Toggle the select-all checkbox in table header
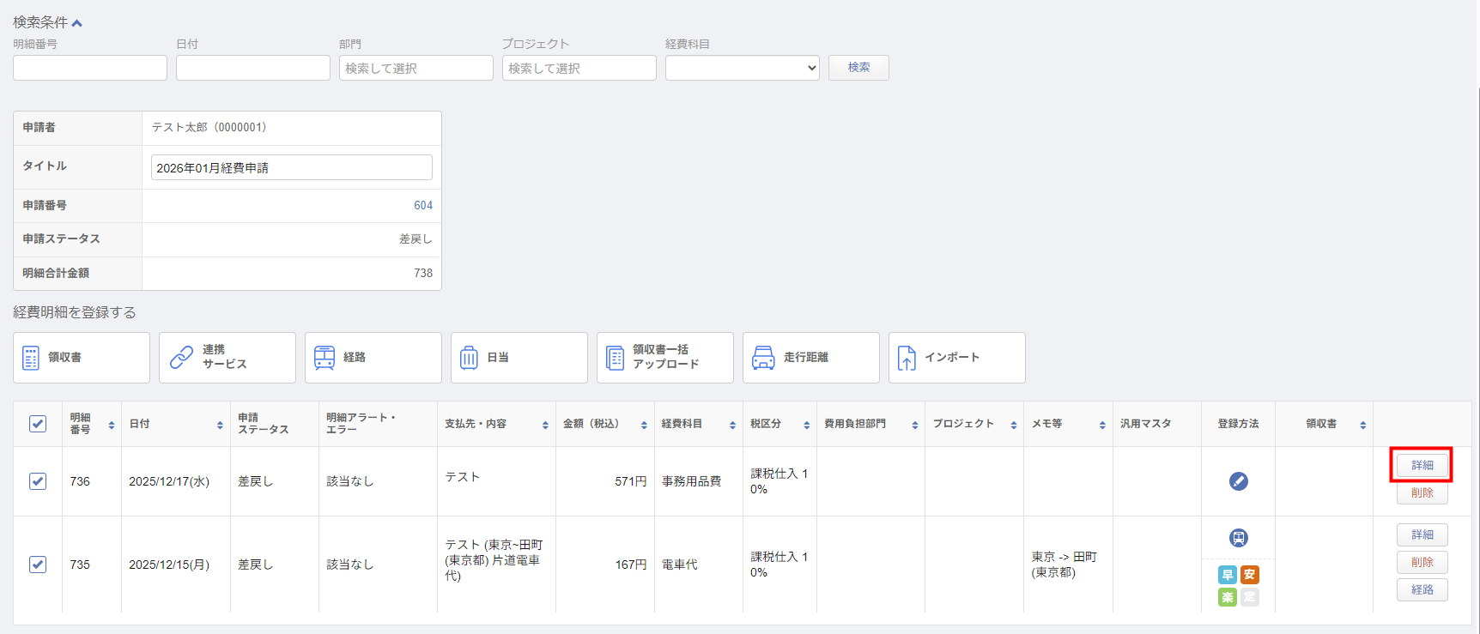The width and height of the screenshot is (1480, 634). click(38, 424)
